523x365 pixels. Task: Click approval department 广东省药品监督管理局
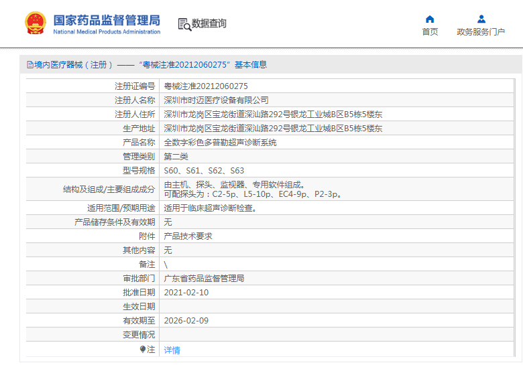(x=205, y=279)
